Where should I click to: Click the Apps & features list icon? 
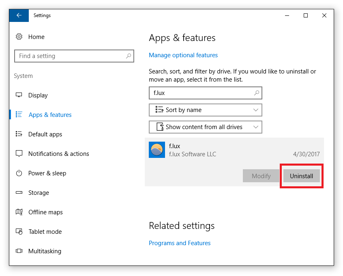point(19,114)
